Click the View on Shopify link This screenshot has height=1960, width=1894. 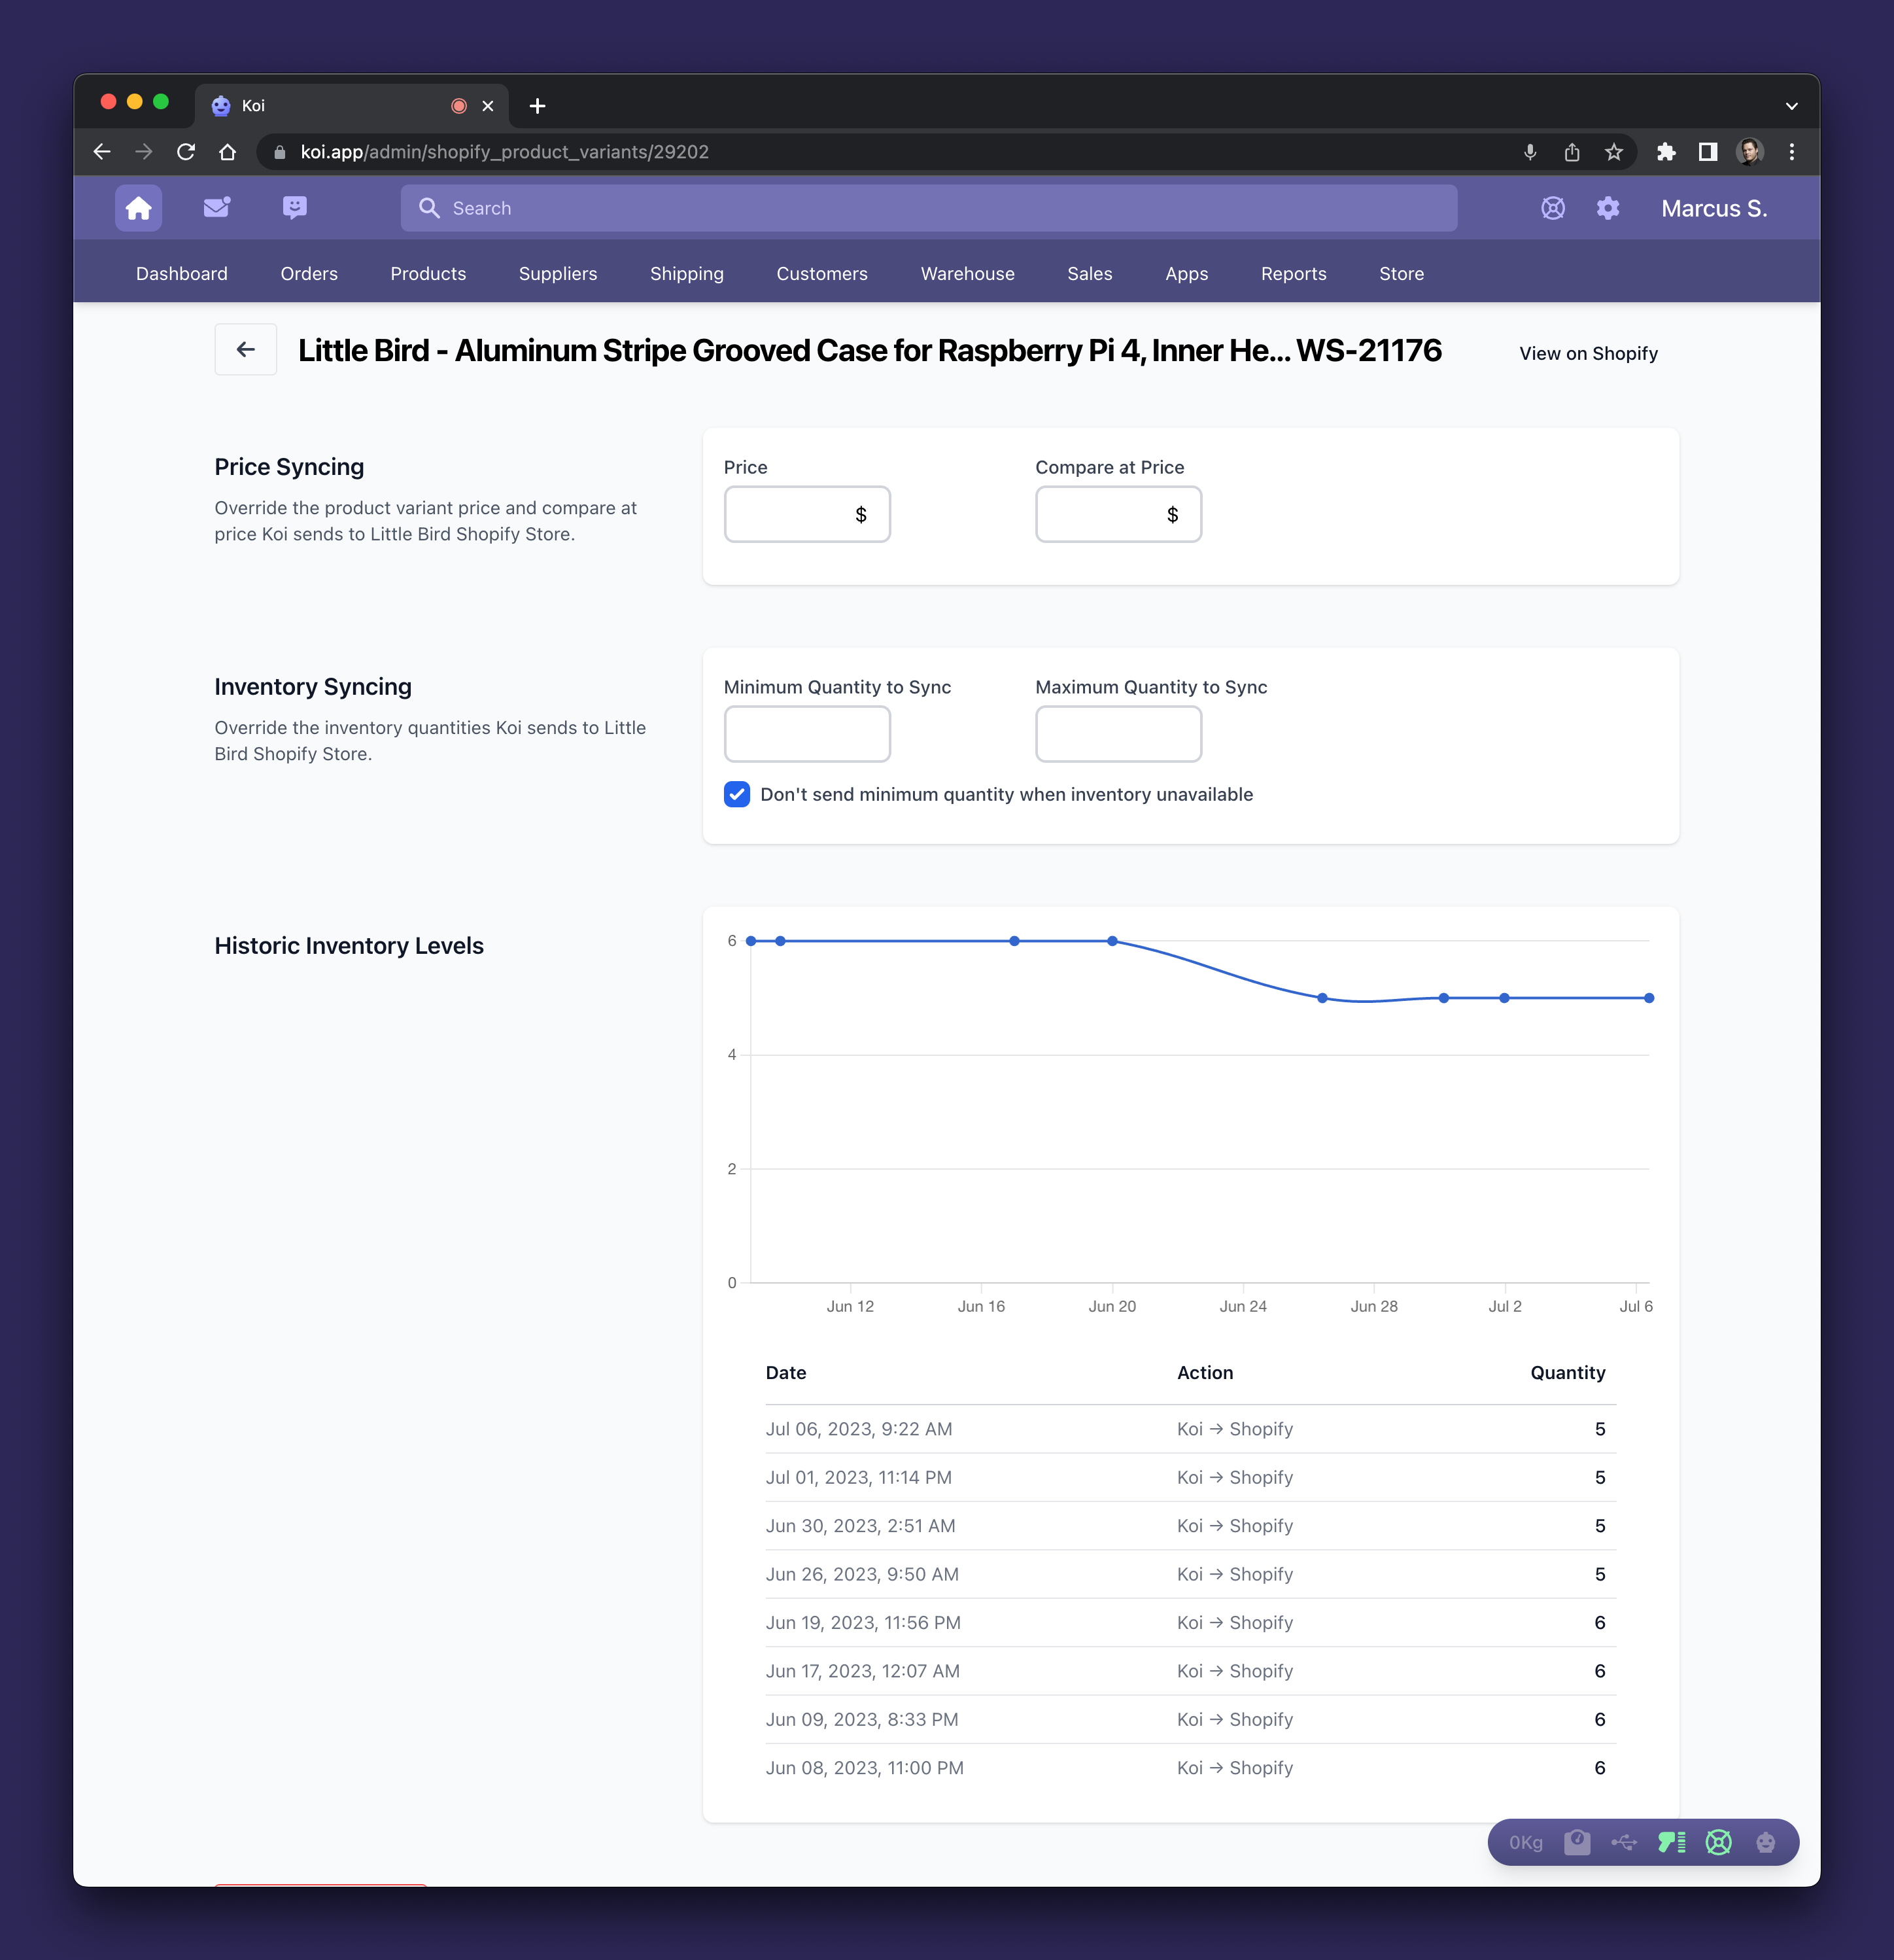tap(1587, 353)
